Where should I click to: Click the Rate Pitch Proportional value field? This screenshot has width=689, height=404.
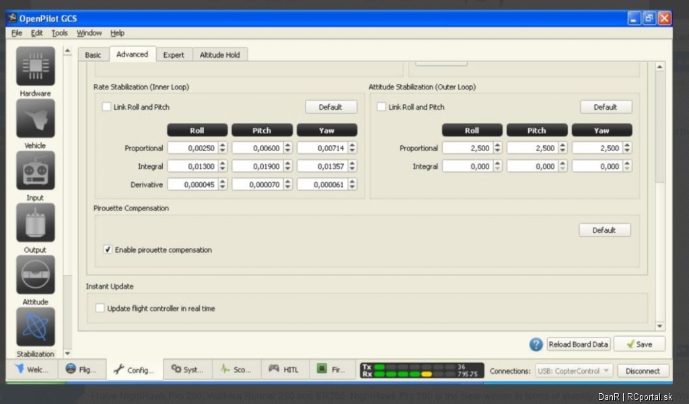coord(262,148)
